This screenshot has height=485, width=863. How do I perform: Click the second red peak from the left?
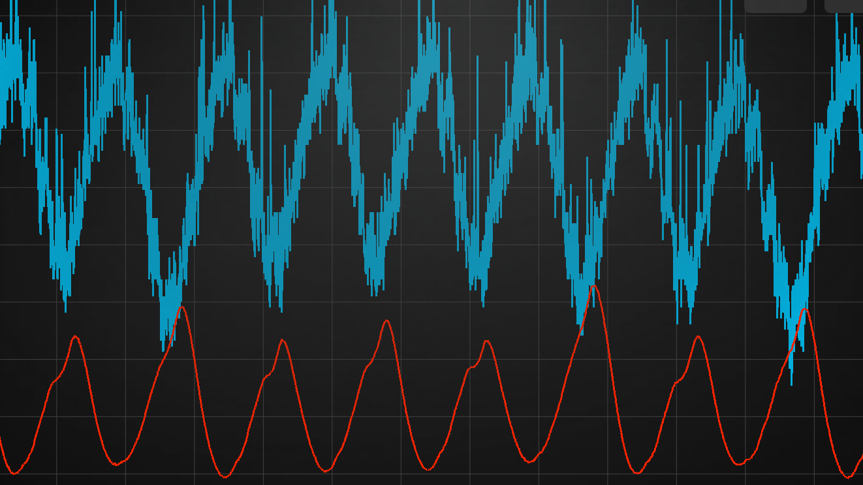[x=182, y=307]
